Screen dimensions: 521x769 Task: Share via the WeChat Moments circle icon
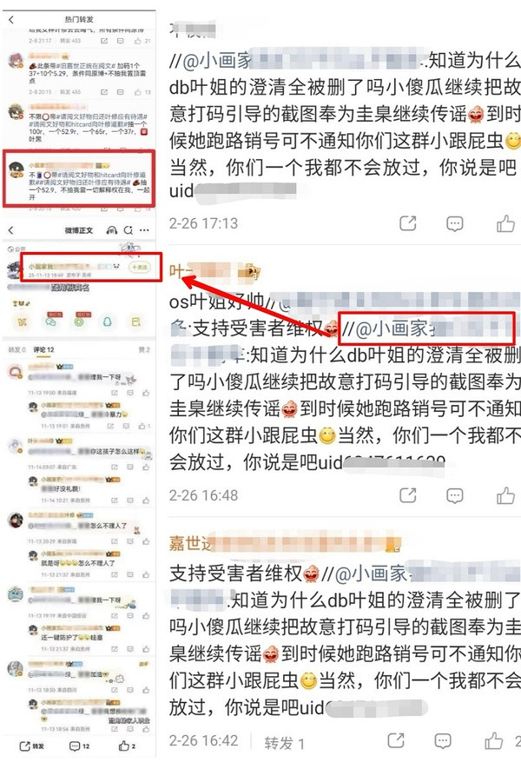[79, 322]
